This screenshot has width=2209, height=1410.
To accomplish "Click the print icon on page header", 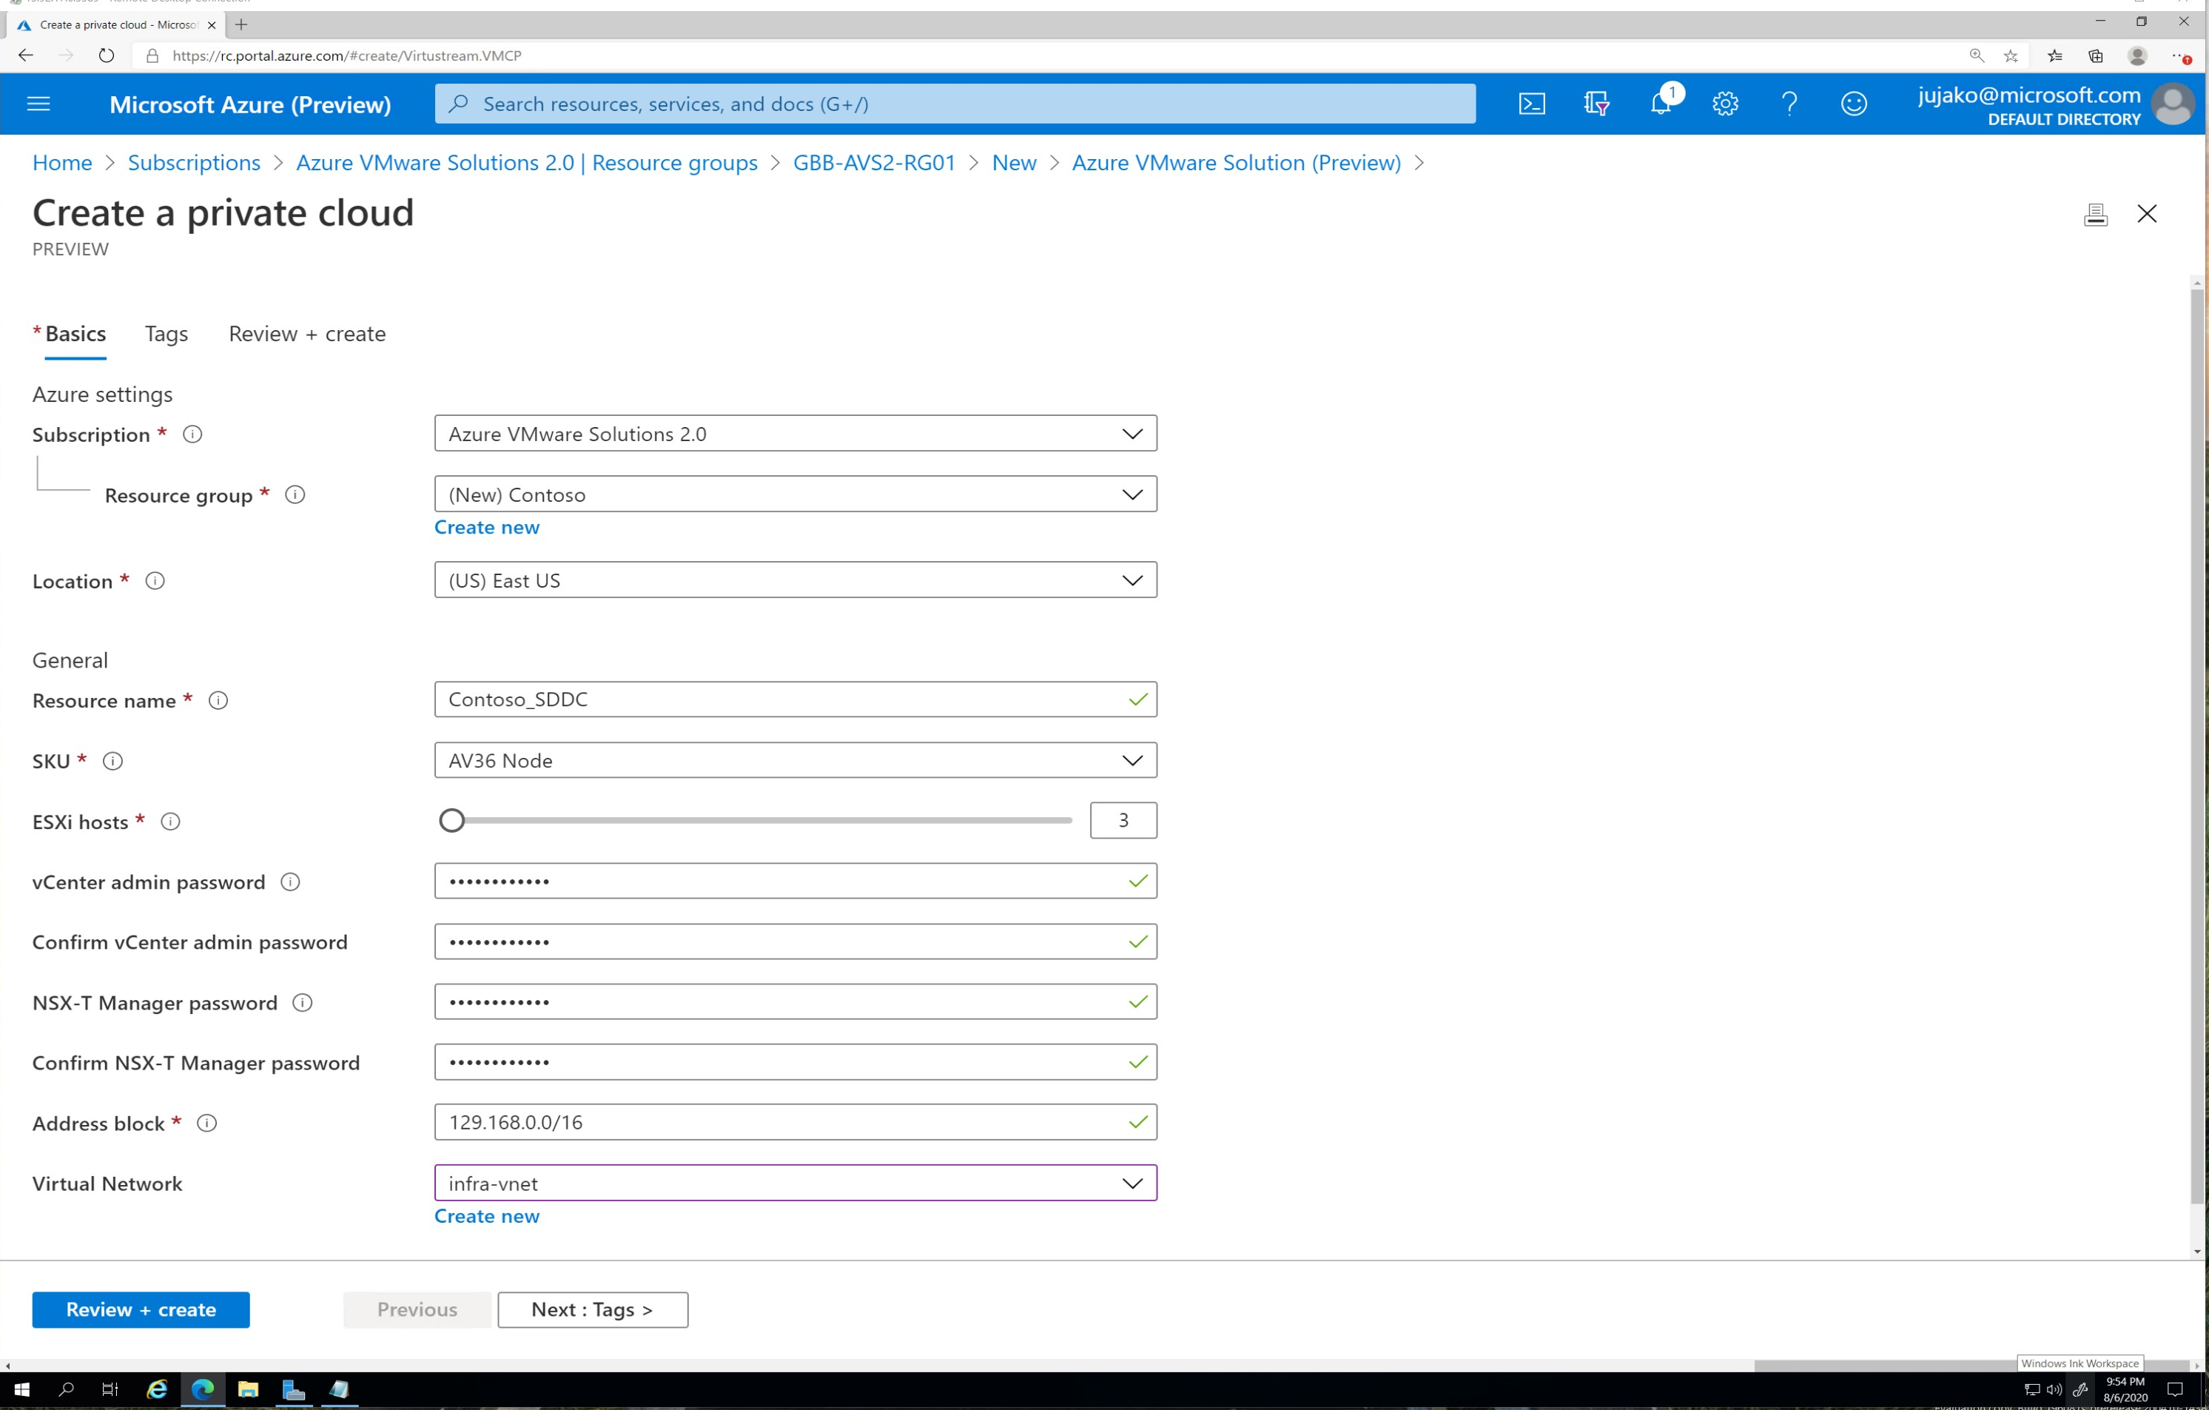I will pyautogui.click(x=2095, y=214).
